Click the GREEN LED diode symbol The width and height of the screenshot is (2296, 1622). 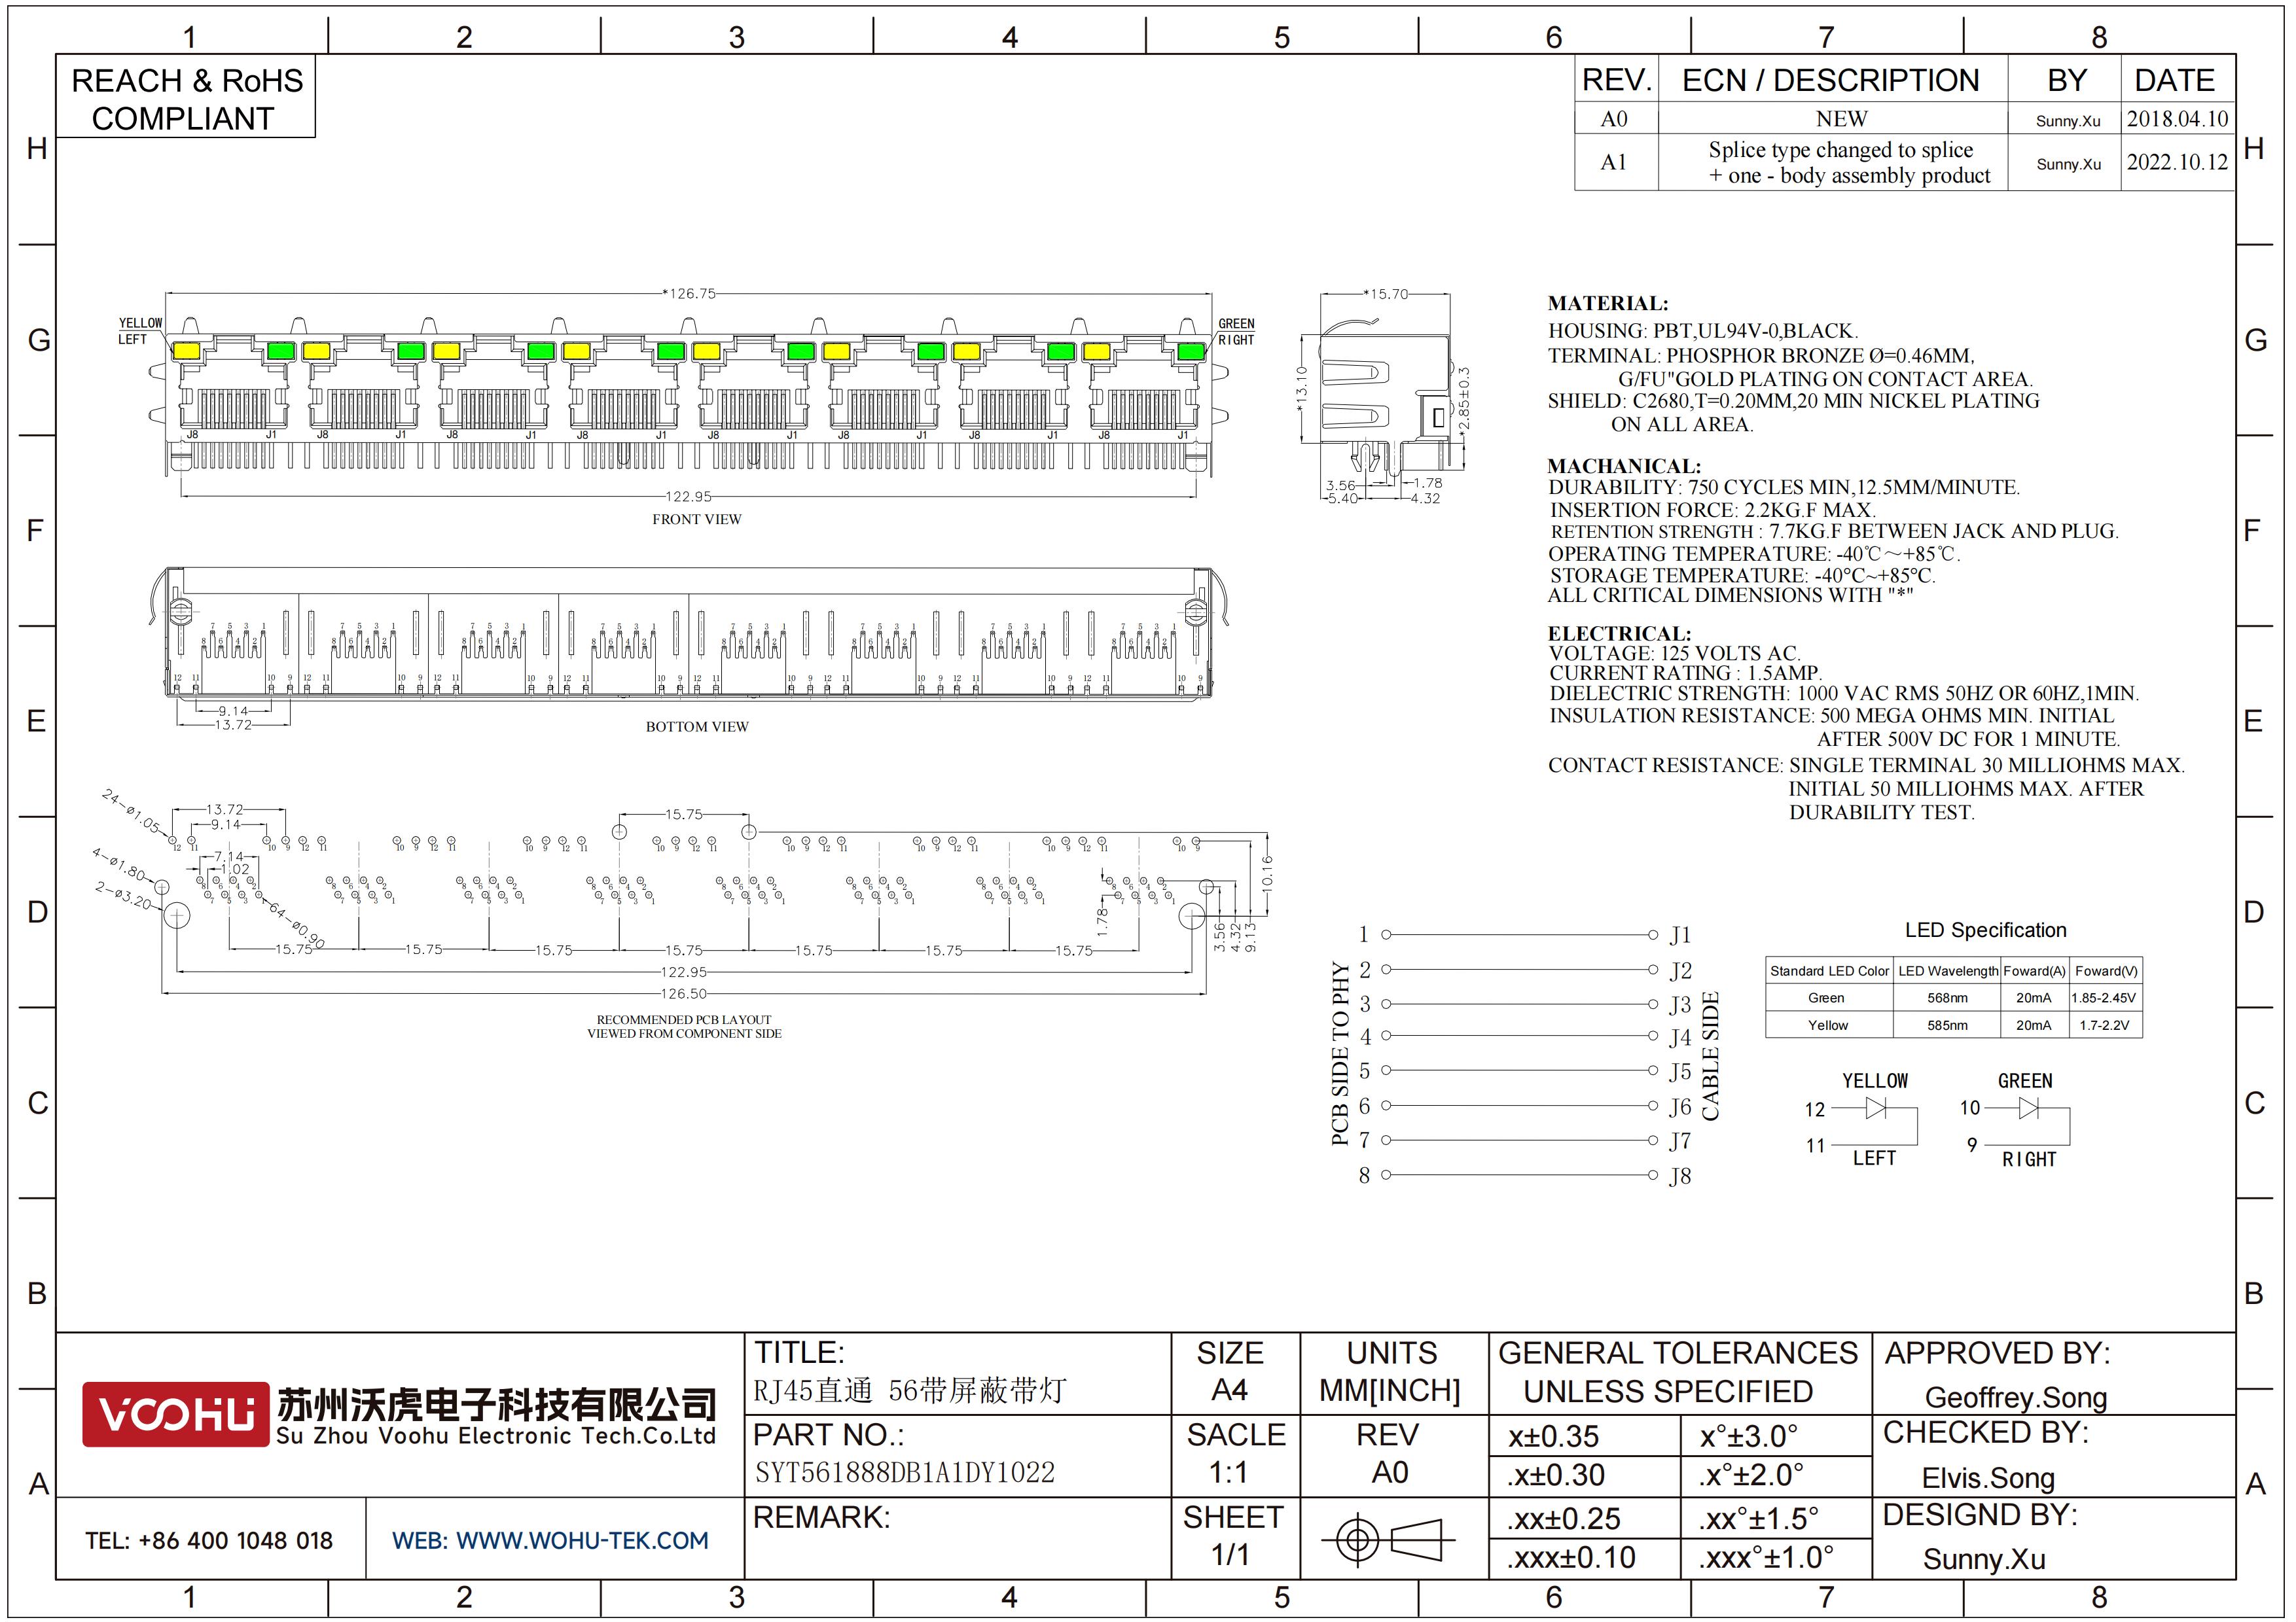point(2029,1107)
